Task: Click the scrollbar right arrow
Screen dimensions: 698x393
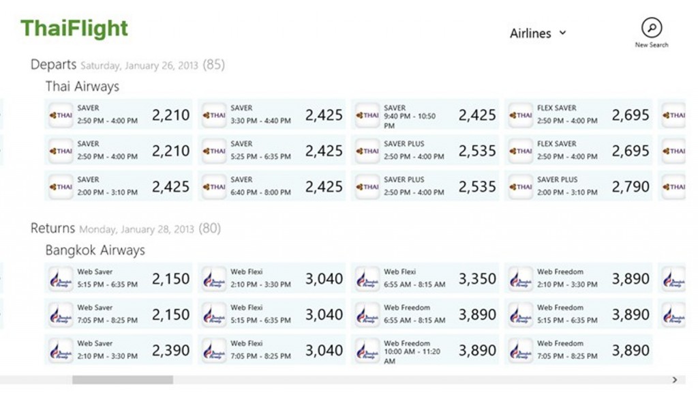Action: (x=674, y=380)
